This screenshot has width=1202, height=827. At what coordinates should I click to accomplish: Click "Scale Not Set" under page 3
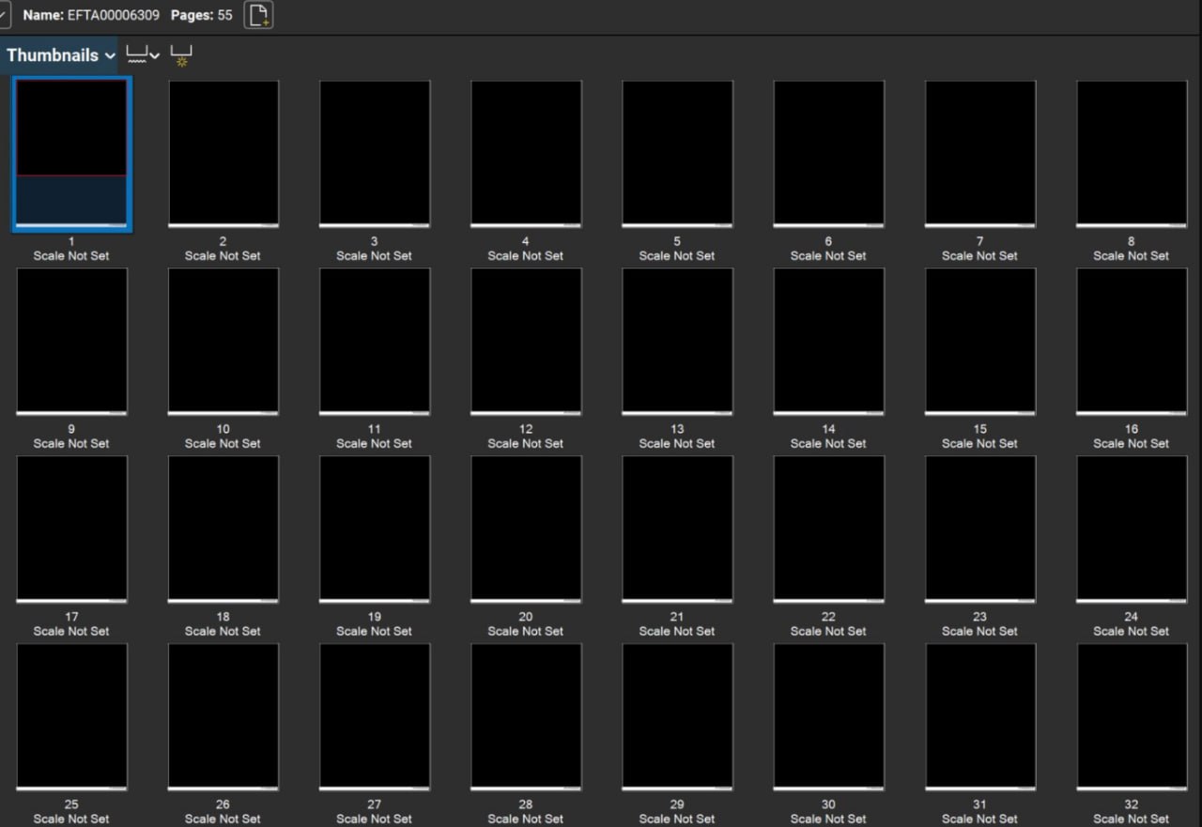[374, 255]
